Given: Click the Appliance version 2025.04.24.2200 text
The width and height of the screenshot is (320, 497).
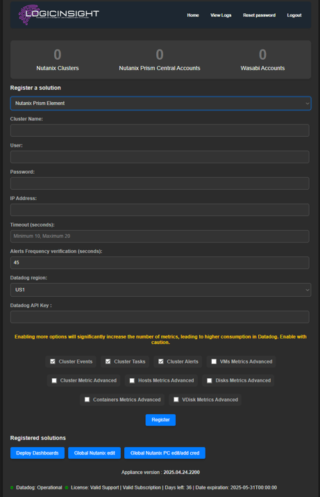Looking at the screenshot, I should pyautogui.click(x=160, y=472).
